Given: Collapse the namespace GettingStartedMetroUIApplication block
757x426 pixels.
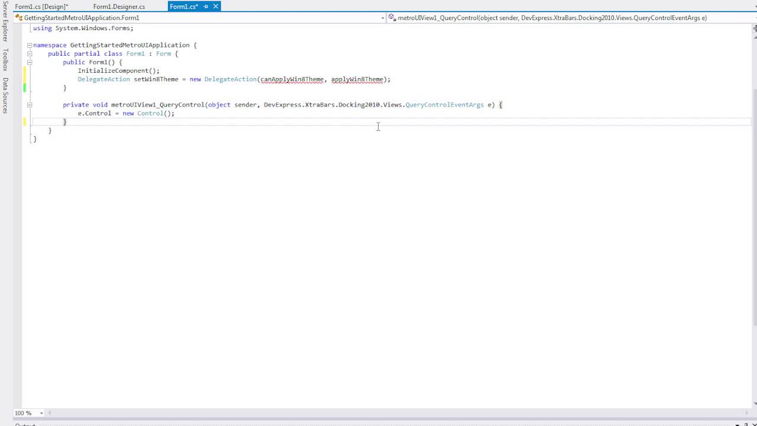Looking at the screenshot, I should [x=29, y=45].
